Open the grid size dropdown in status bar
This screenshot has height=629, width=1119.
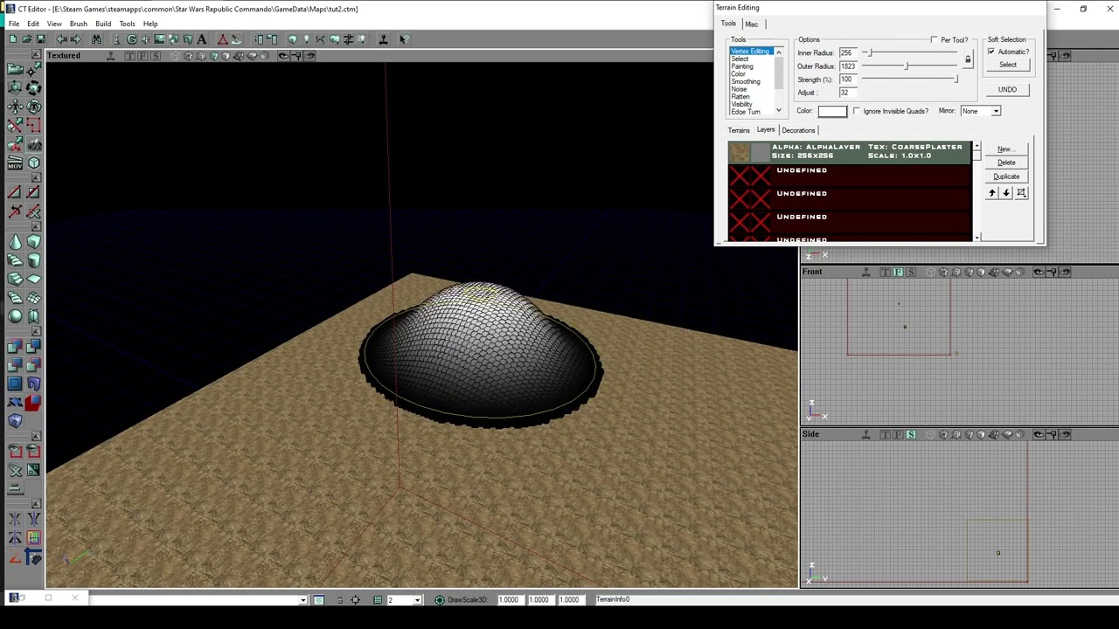[x=417, y=600]
